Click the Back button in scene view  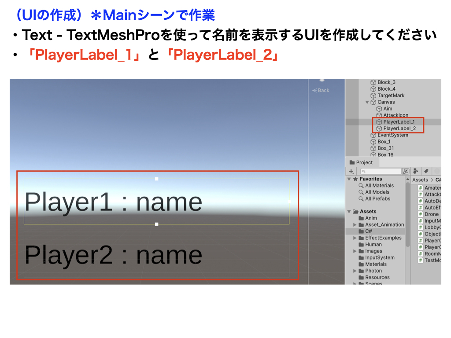321,91
